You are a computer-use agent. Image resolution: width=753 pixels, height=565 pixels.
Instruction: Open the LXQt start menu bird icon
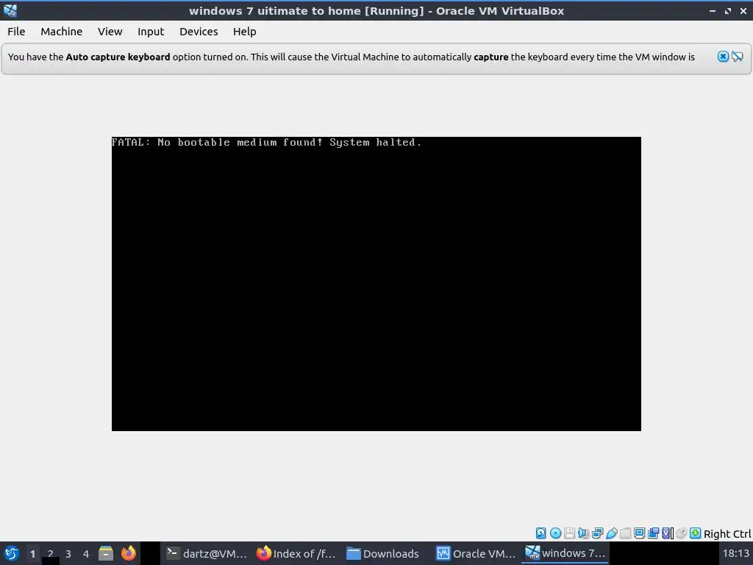click(12, 553)
